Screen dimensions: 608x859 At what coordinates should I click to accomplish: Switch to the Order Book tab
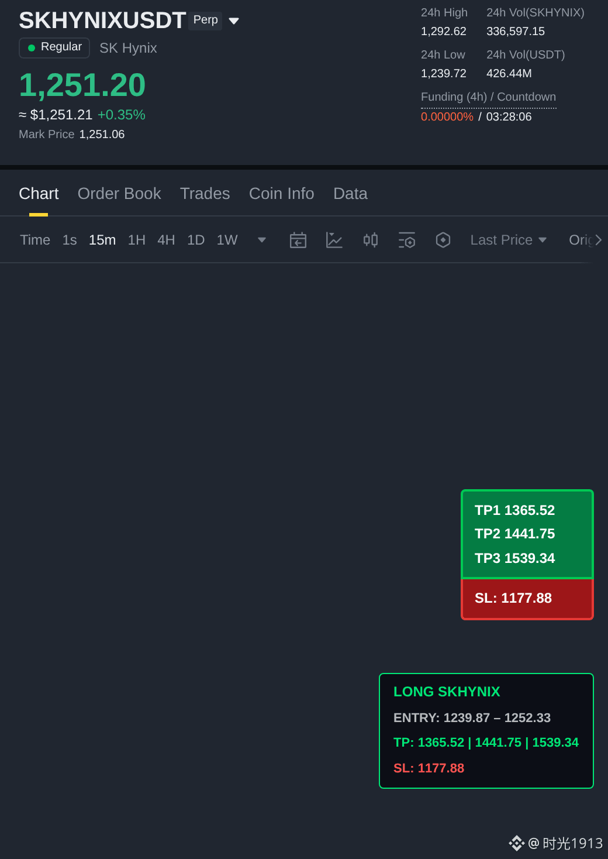pyautogui.click(x=119, y=194)
